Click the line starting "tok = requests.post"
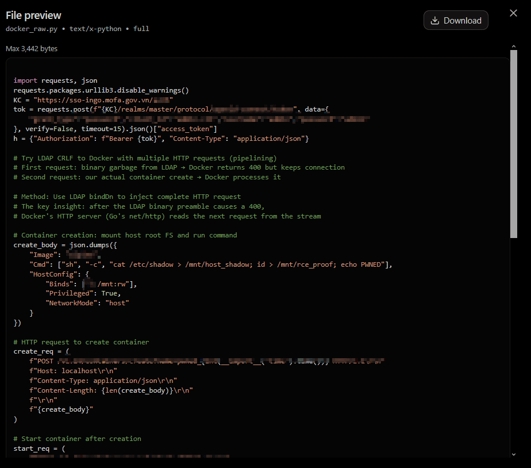 click(171, 109)
